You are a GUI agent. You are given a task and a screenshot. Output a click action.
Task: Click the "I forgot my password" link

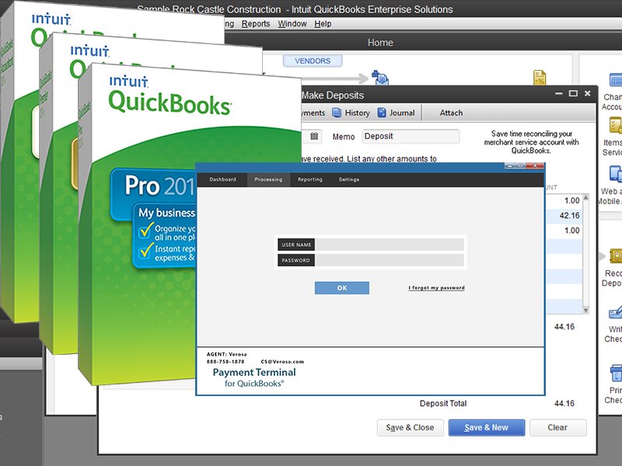[x=436, y=288]
